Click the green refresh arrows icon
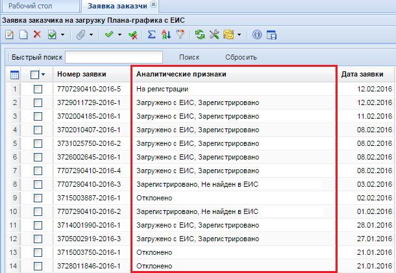This screenshot has width=396, height=273. coord(199,34)
